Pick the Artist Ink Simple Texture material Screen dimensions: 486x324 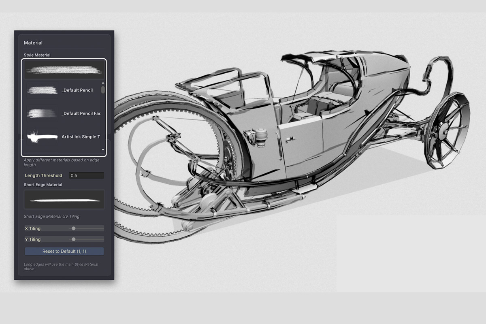(x=80, y=136)
